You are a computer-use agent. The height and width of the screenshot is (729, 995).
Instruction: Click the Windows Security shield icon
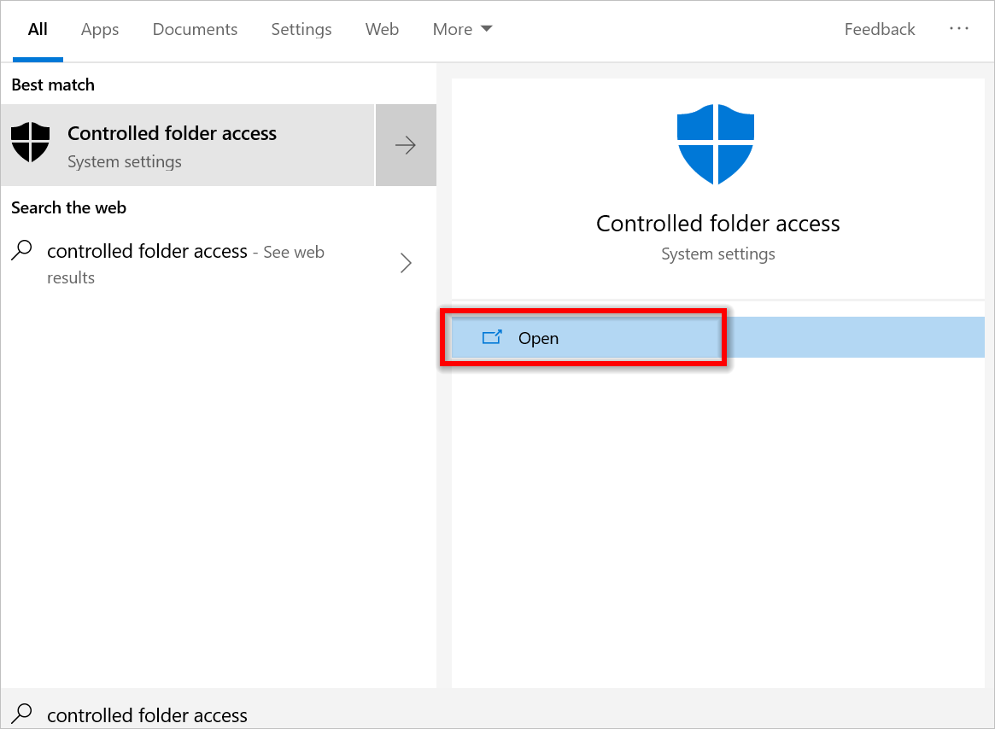[x=716, y=142]
